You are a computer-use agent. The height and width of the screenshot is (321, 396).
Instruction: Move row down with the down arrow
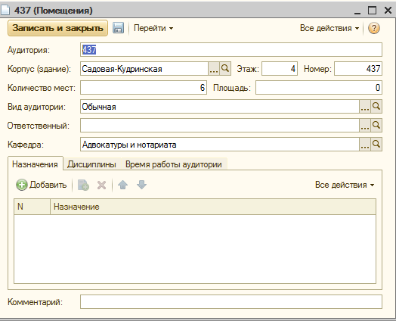click(141, 185)
